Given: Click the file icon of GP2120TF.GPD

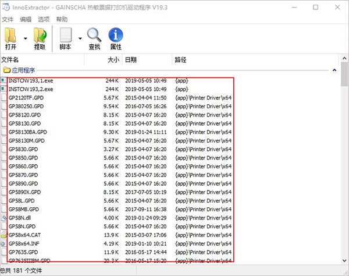Looking at the screenshot, I should (x=4, y=98).
